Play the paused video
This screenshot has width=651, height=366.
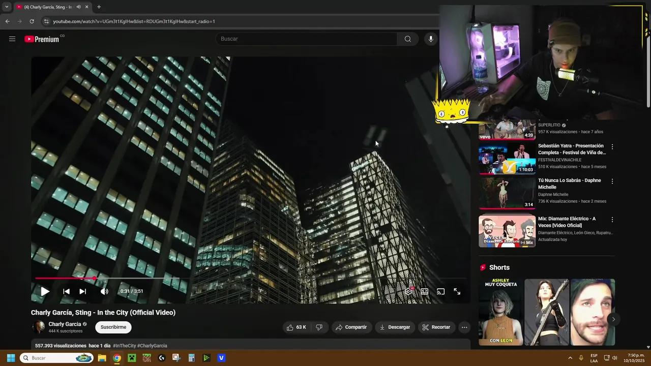[x=45, y=291]
